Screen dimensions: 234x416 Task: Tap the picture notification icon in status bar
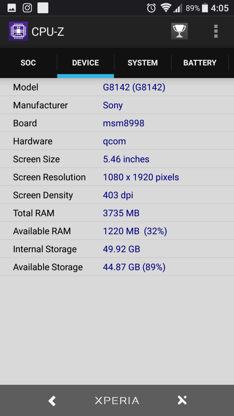tap(12, 8)
